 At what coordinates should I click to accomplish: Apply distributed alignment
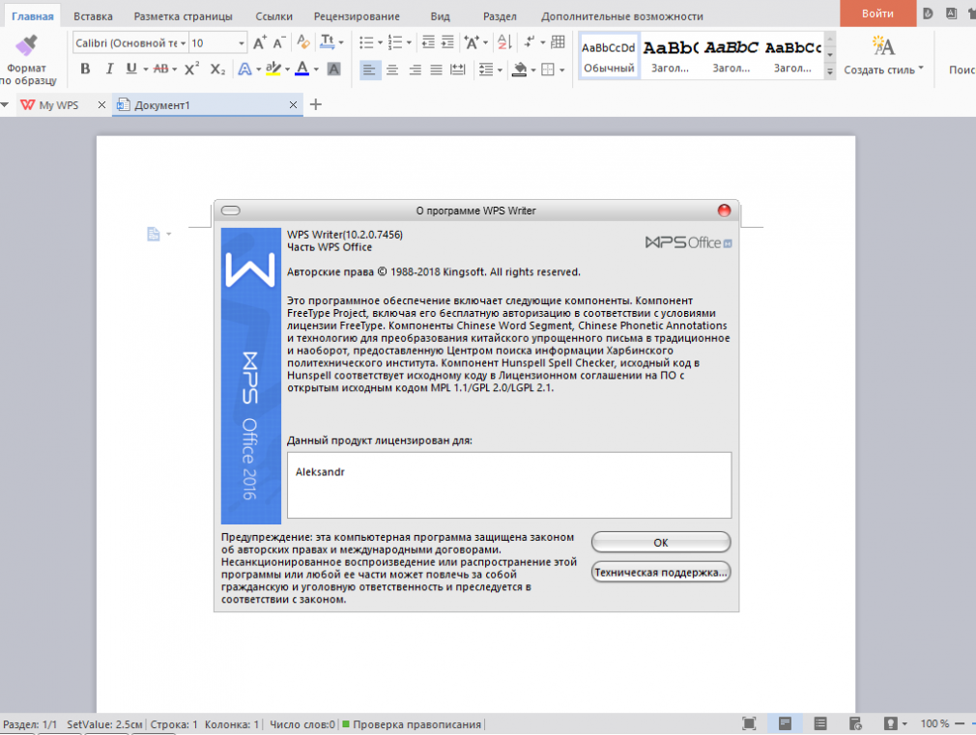[x=458, y=70]
